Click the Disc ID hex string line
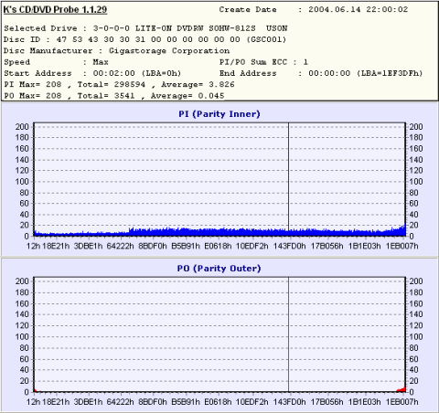This screenshot has height=413, width=439. click(x=145, y=39)
